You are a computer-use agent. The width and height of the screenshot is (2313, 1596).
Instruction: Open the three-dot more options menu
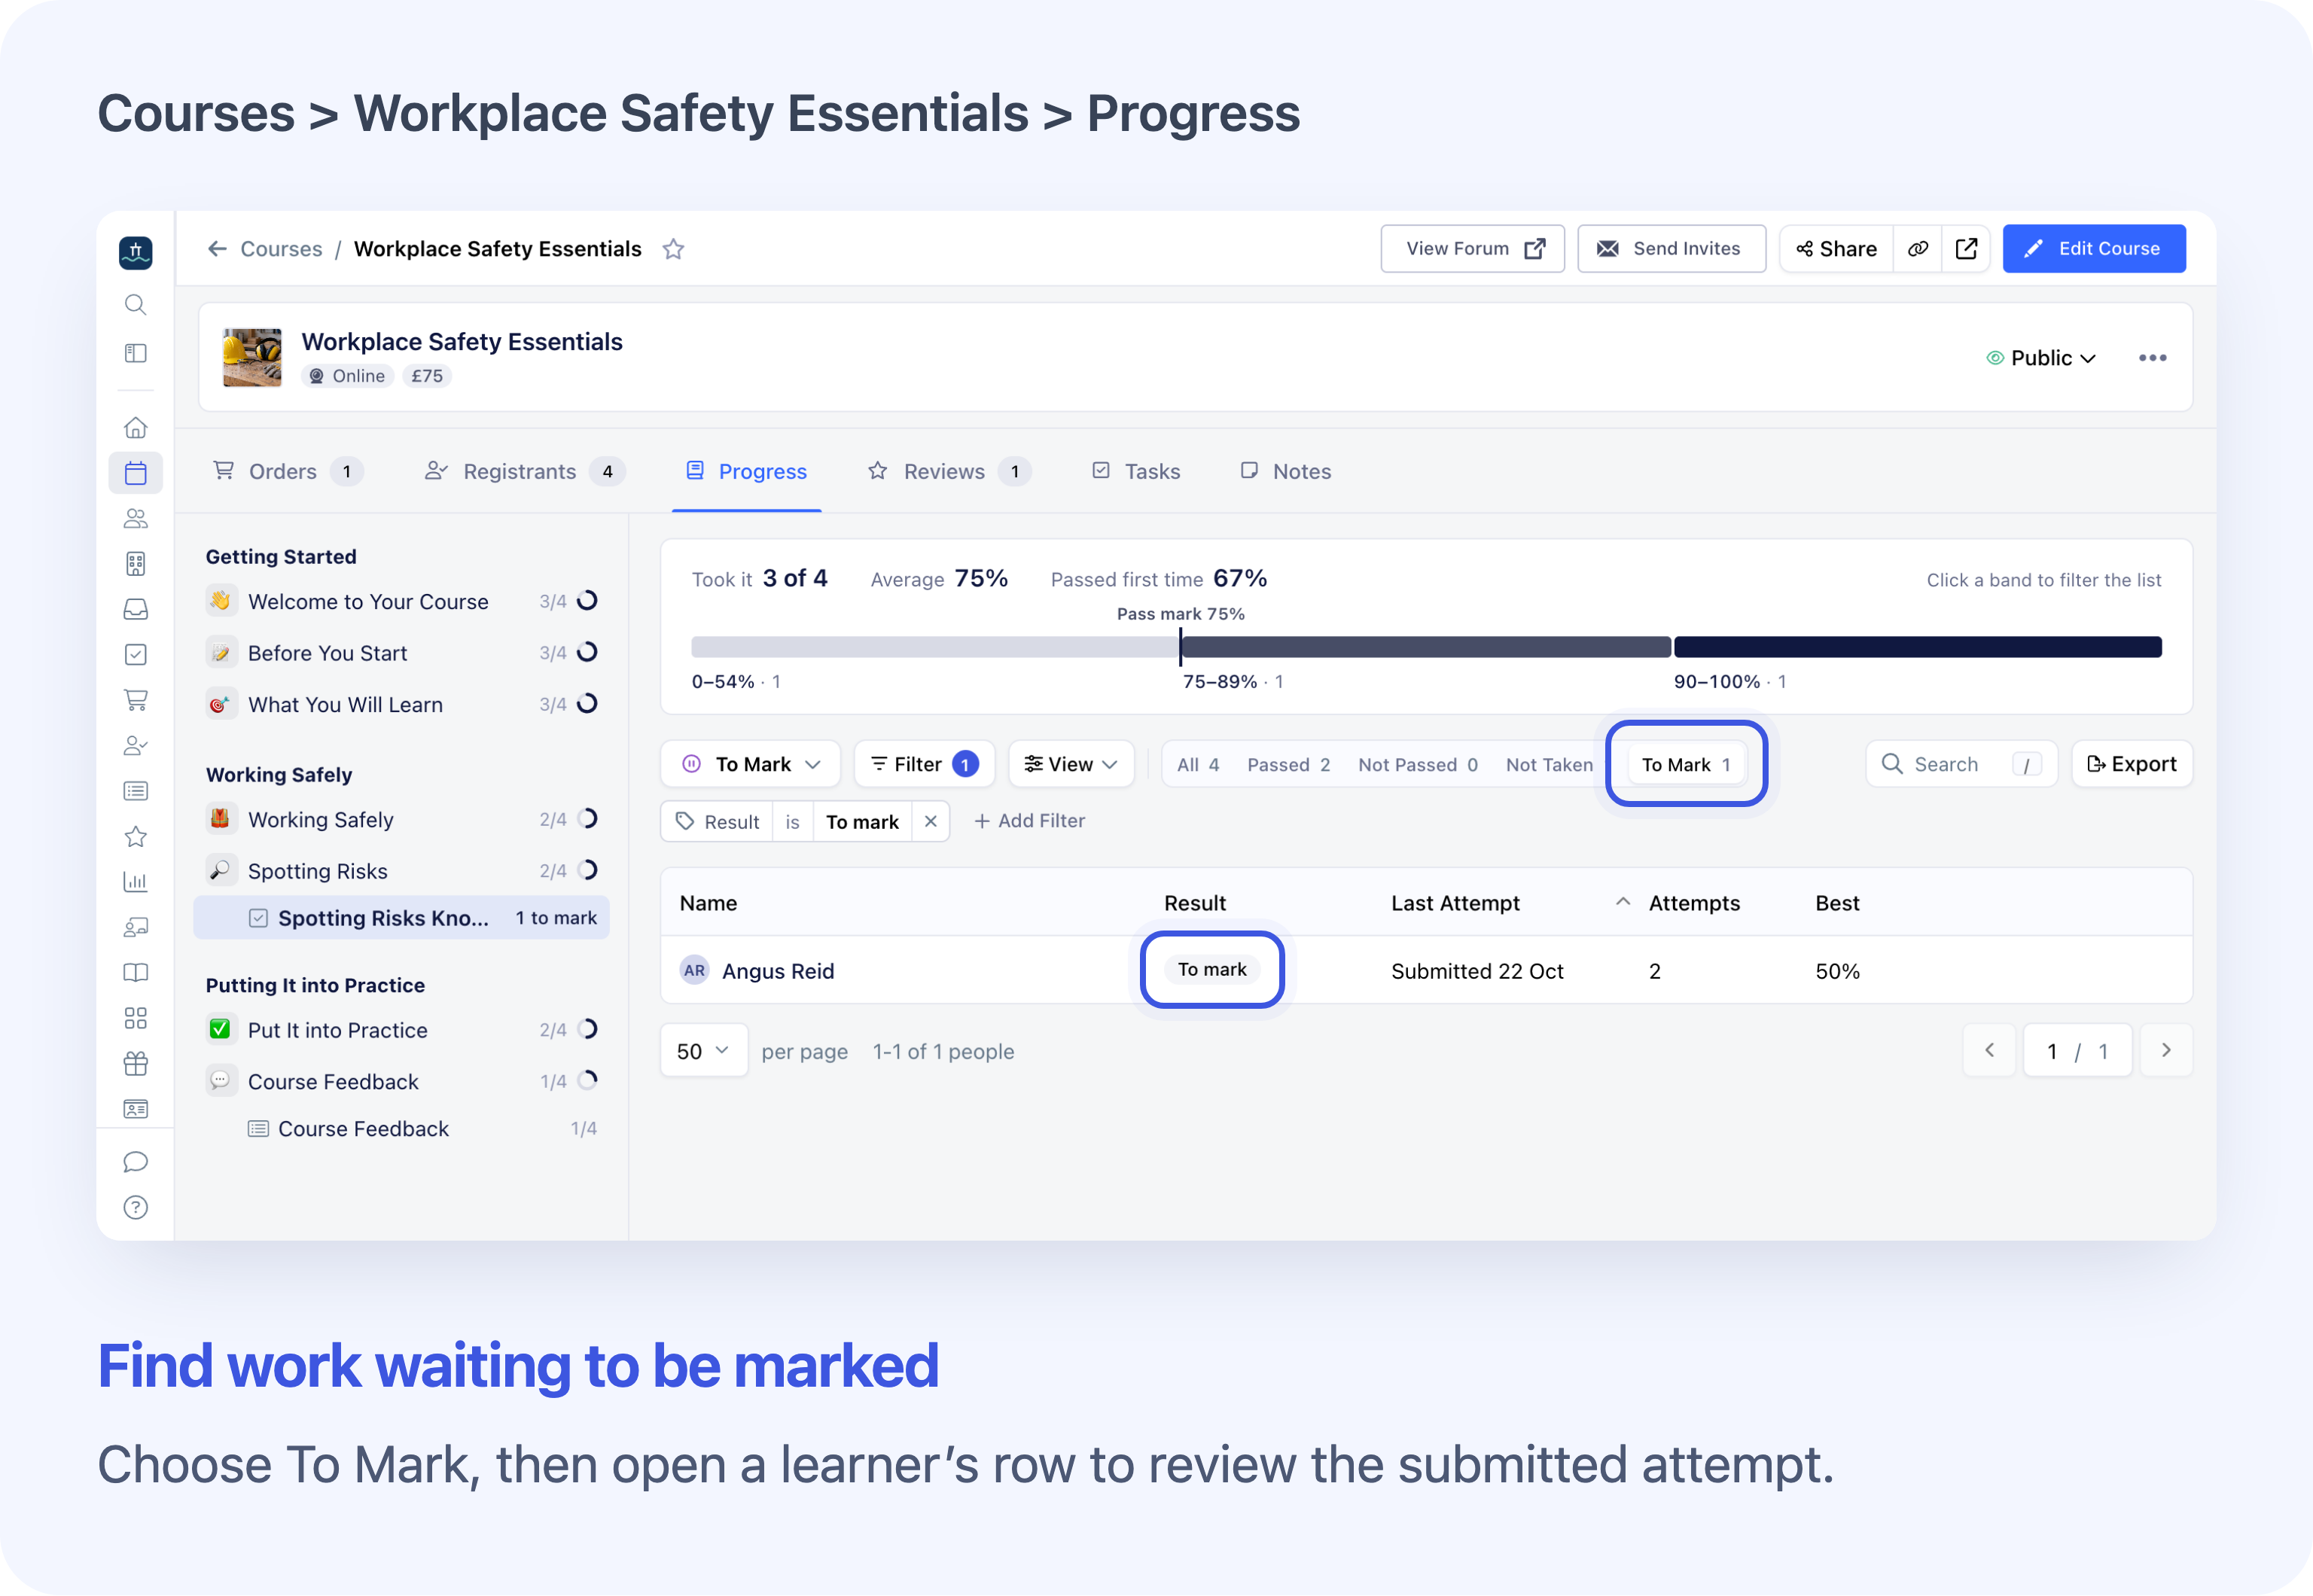pos(2152,358)
